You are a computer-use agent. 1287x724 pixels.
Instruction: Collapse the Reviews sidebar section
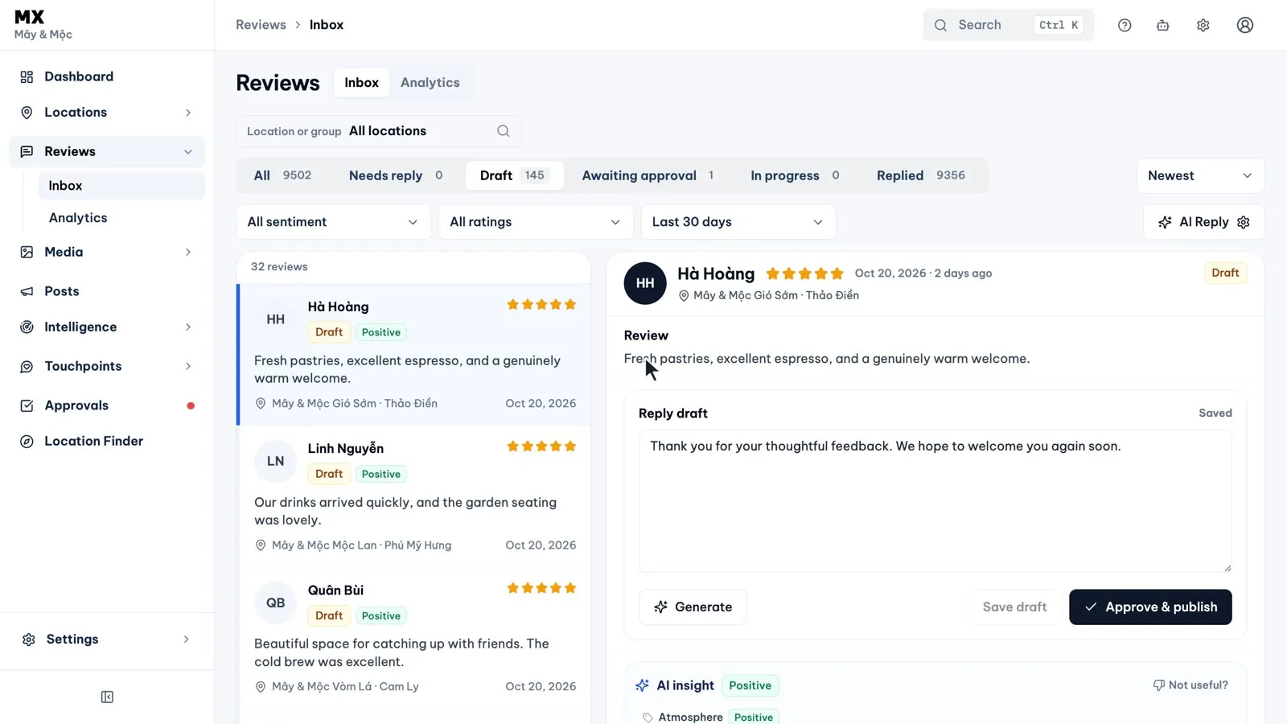pyautogui.click(x=107, y=151)
